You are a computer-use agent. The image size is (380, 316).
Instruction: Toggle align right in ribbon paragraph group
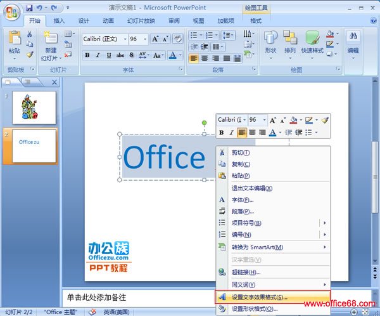[x=216, y=58]
